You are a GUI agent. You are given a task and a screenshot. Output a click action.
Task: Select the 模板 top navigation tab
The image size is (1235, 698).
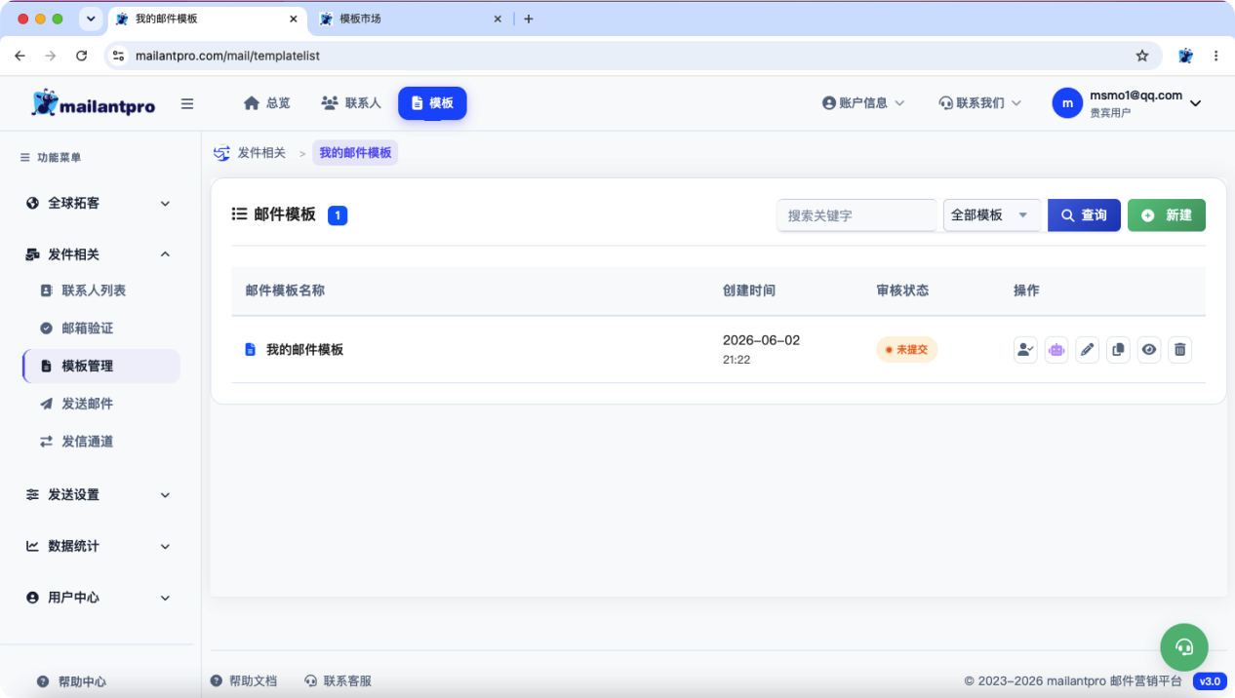[x=432, y=103]
